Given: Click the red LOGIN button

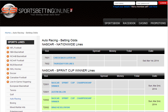Looking at the screenshot, I should pyautogui.click(x=163, y=3).
